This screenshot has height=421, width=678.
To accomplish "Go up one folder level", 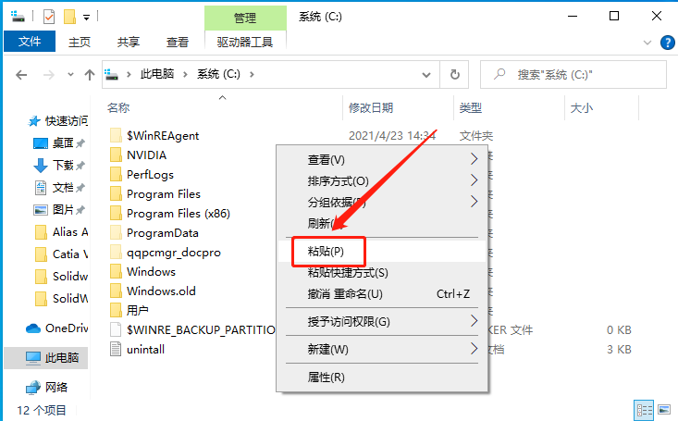I will click(x=90, y=75).
